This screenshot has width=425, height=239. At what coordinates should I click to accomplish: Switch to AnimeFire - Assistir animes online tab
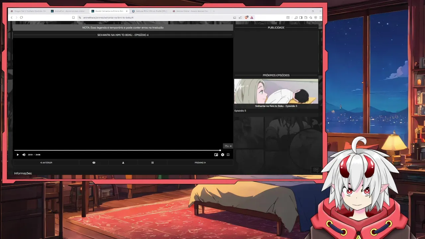pyautogui.click(x=68, y=11)
